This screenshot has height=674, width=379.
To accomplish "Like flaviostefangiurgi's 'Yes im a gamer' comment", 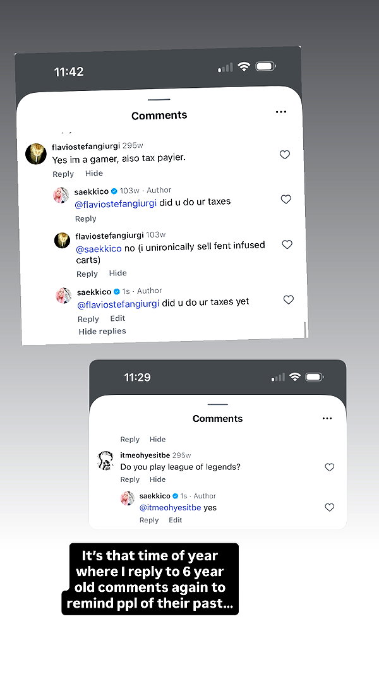I will click(x=285, y=155).
